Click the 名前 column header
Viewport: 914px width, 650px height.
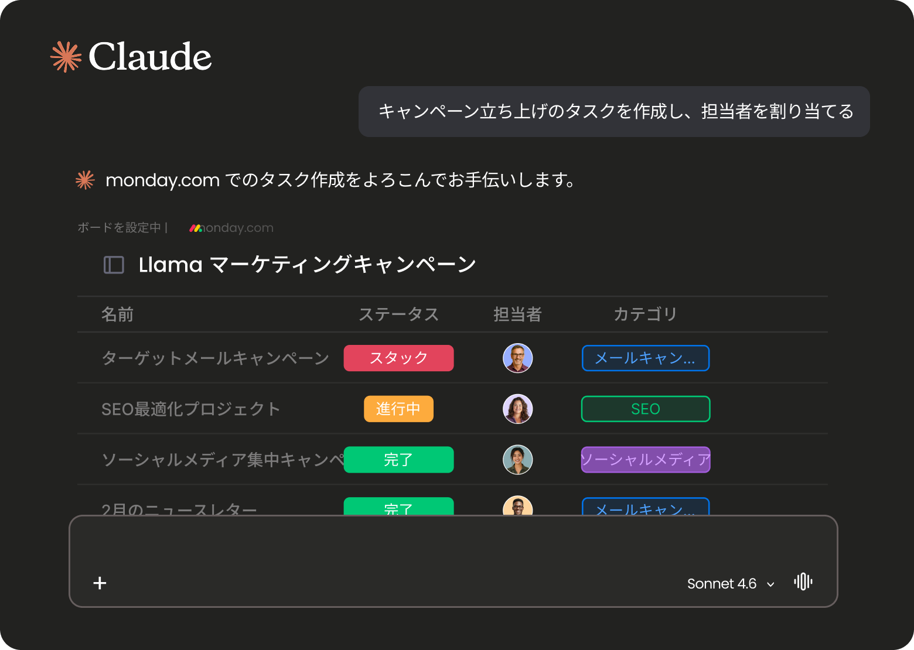[118, 314]
